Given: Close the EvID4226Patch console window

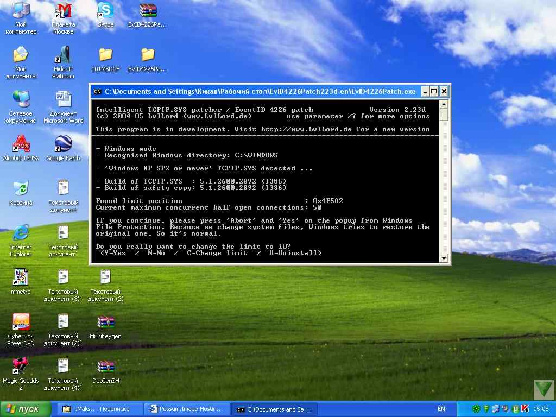Looking at the screenshot, I should (x=444, y=91).
